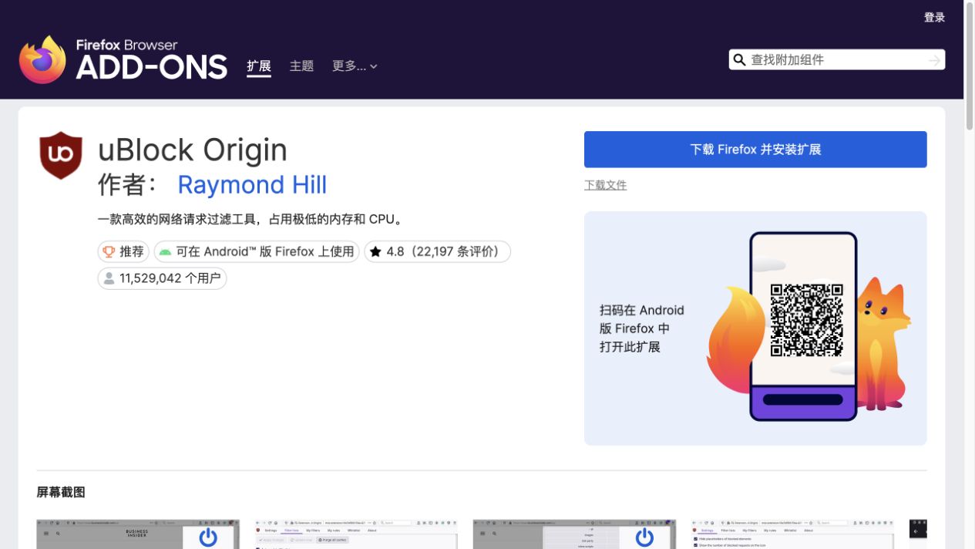
Task: Open author Raymond Hill's page
Action: tap(252, 185)
